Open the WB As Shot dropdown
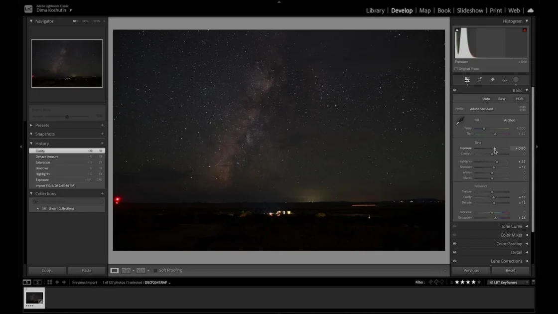This screenshot has width=558, height=314. pyautogui.click(x=511, y=120)
